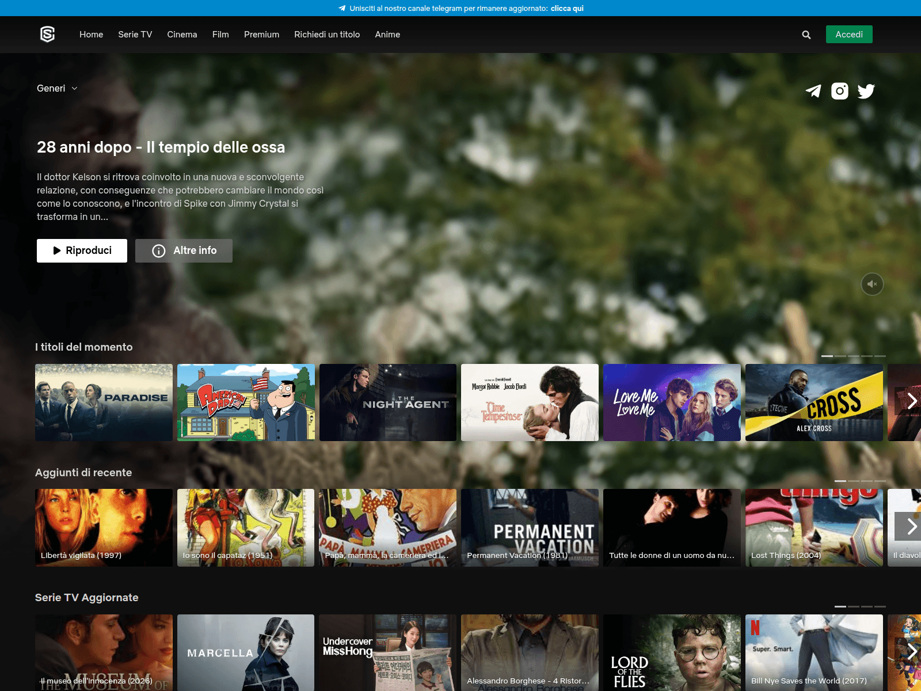The height and width of the screenshot is (691, 921).
Task: Open the Twitter bird icon
Action: pyautogui.click(x=866, y=91)
